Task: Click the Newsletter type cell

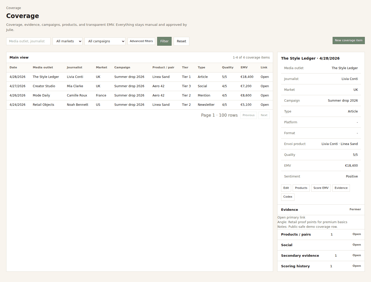Action: click(x=206, y=105)
